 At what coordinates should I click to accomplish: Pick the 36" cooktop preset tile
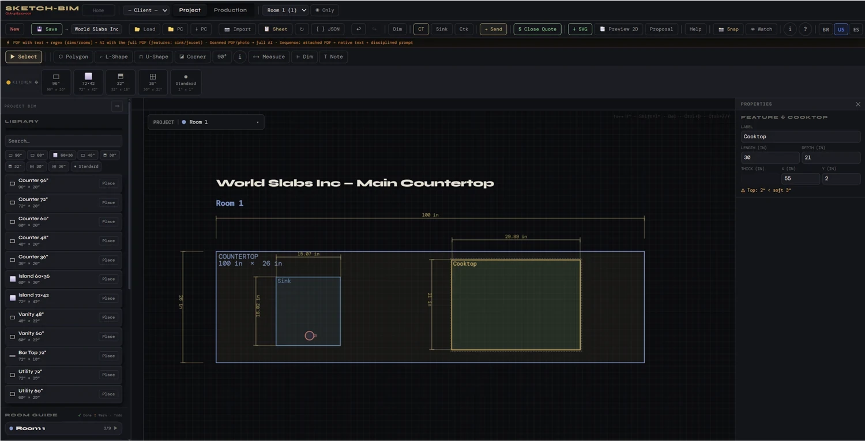tap(153, 82)
